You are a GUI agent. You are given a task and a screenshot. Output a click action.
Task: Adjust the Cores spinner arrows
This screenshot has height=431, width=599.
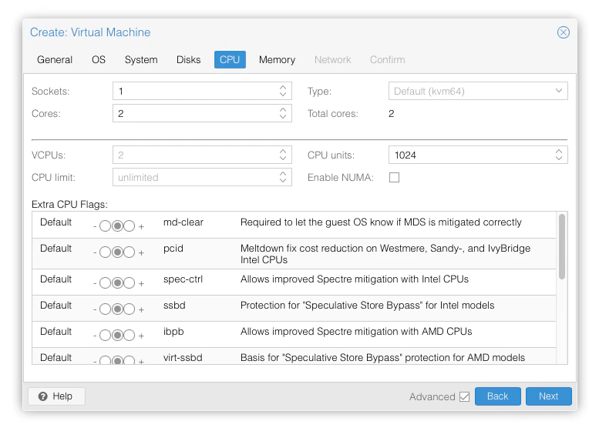[283, 113]
